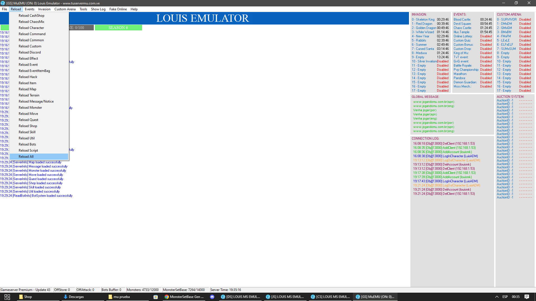Select Reload Event entry
This screenshot has width=536, height=301.
pyautogui.click(x=39, y=65)
